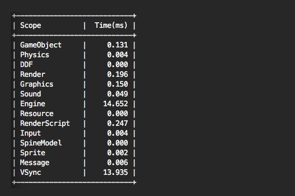Select the Render scope label
Image resolution: width=295 pixels, height=196 pixels.
33,74
